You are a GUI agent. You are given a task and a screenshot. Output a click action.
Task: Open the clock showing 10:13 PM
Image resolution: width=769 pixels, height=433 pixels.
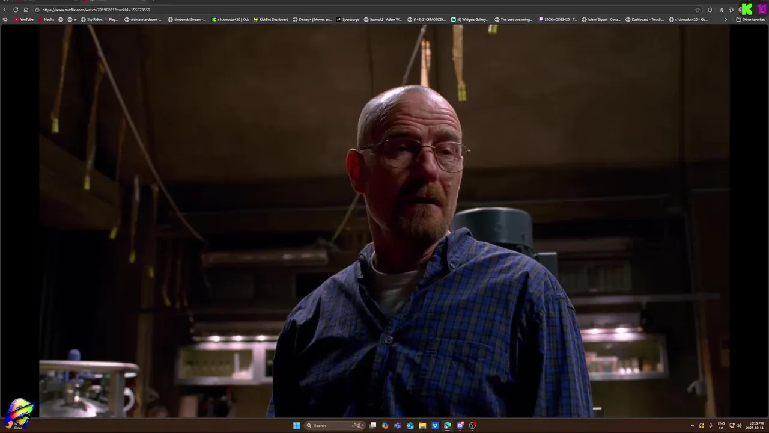[756, 426]
